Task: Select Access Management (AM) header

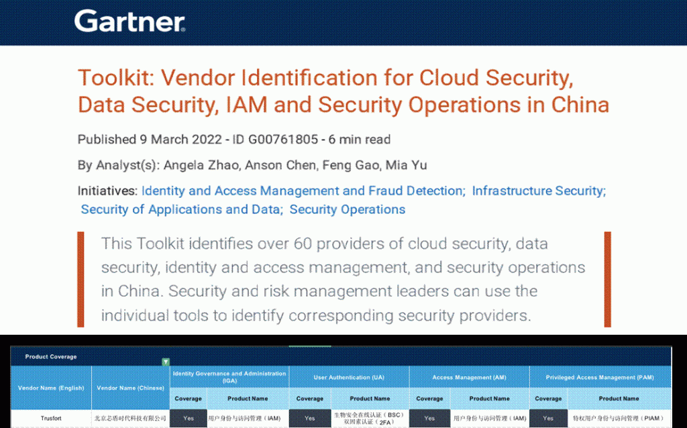Action: [x=469, y=377]
